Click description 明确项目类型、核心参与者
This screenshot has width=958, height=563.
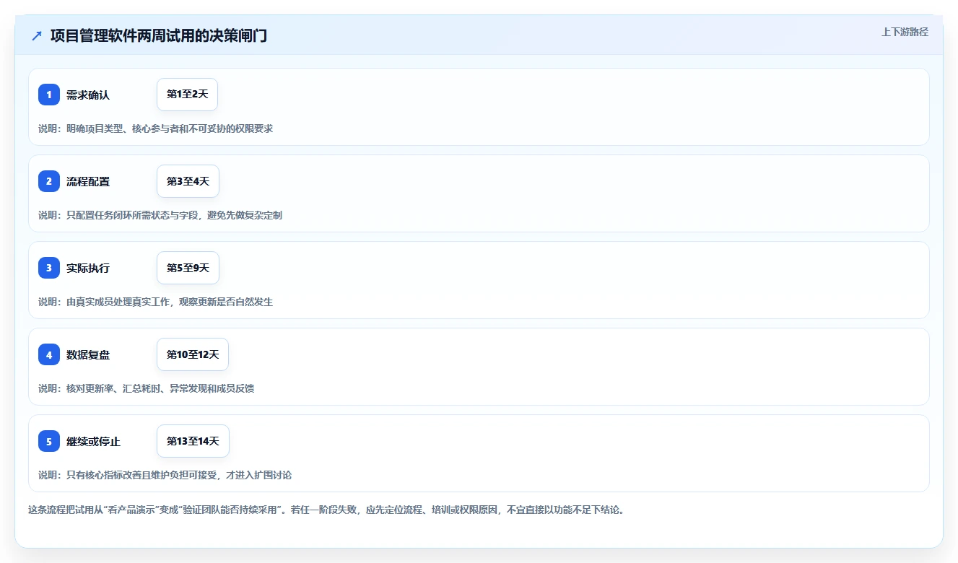(x=155, y=128)
